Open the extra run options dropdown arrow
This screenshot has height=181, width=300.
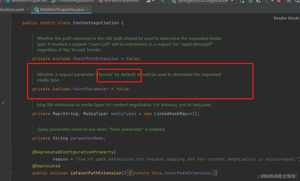[272, 1]
